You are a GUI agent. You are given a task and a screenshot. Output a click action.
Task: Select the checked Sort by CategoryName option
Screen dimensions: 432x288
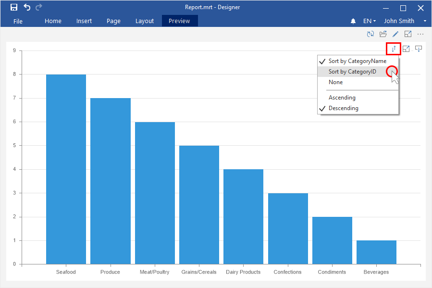pos(357,61)
